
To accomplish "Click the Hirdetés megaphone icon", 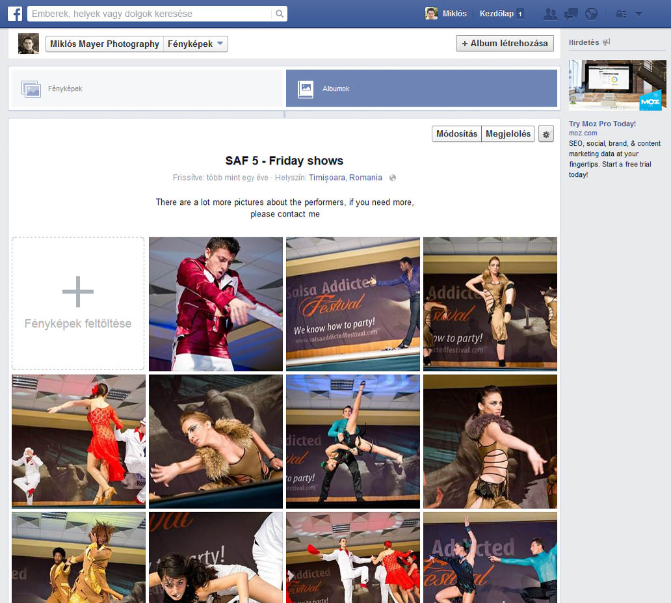I will (x=607, y=42).
